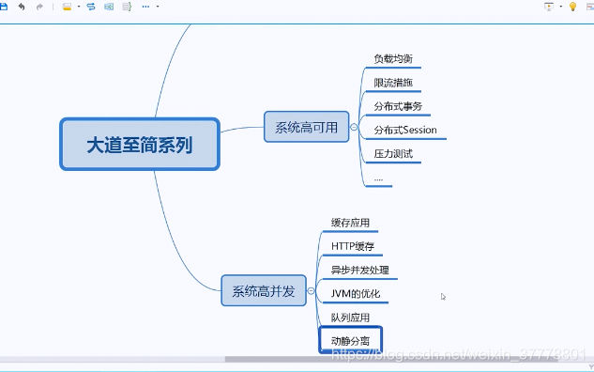Select the 系统高并发 topic node
The image size is (594, 372).
coord(264,290)
